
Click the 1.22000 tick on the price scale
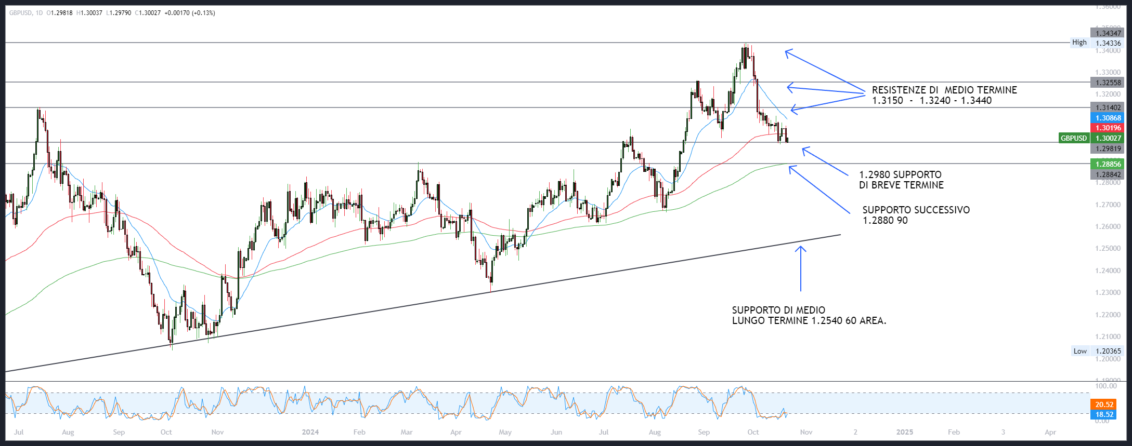click(1108, 315)
